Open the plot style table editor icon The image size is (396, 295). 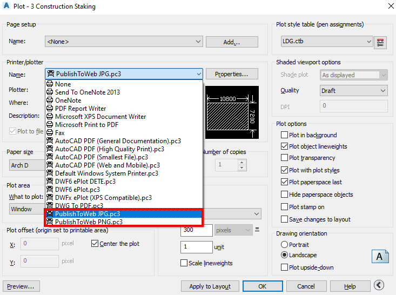380,42
